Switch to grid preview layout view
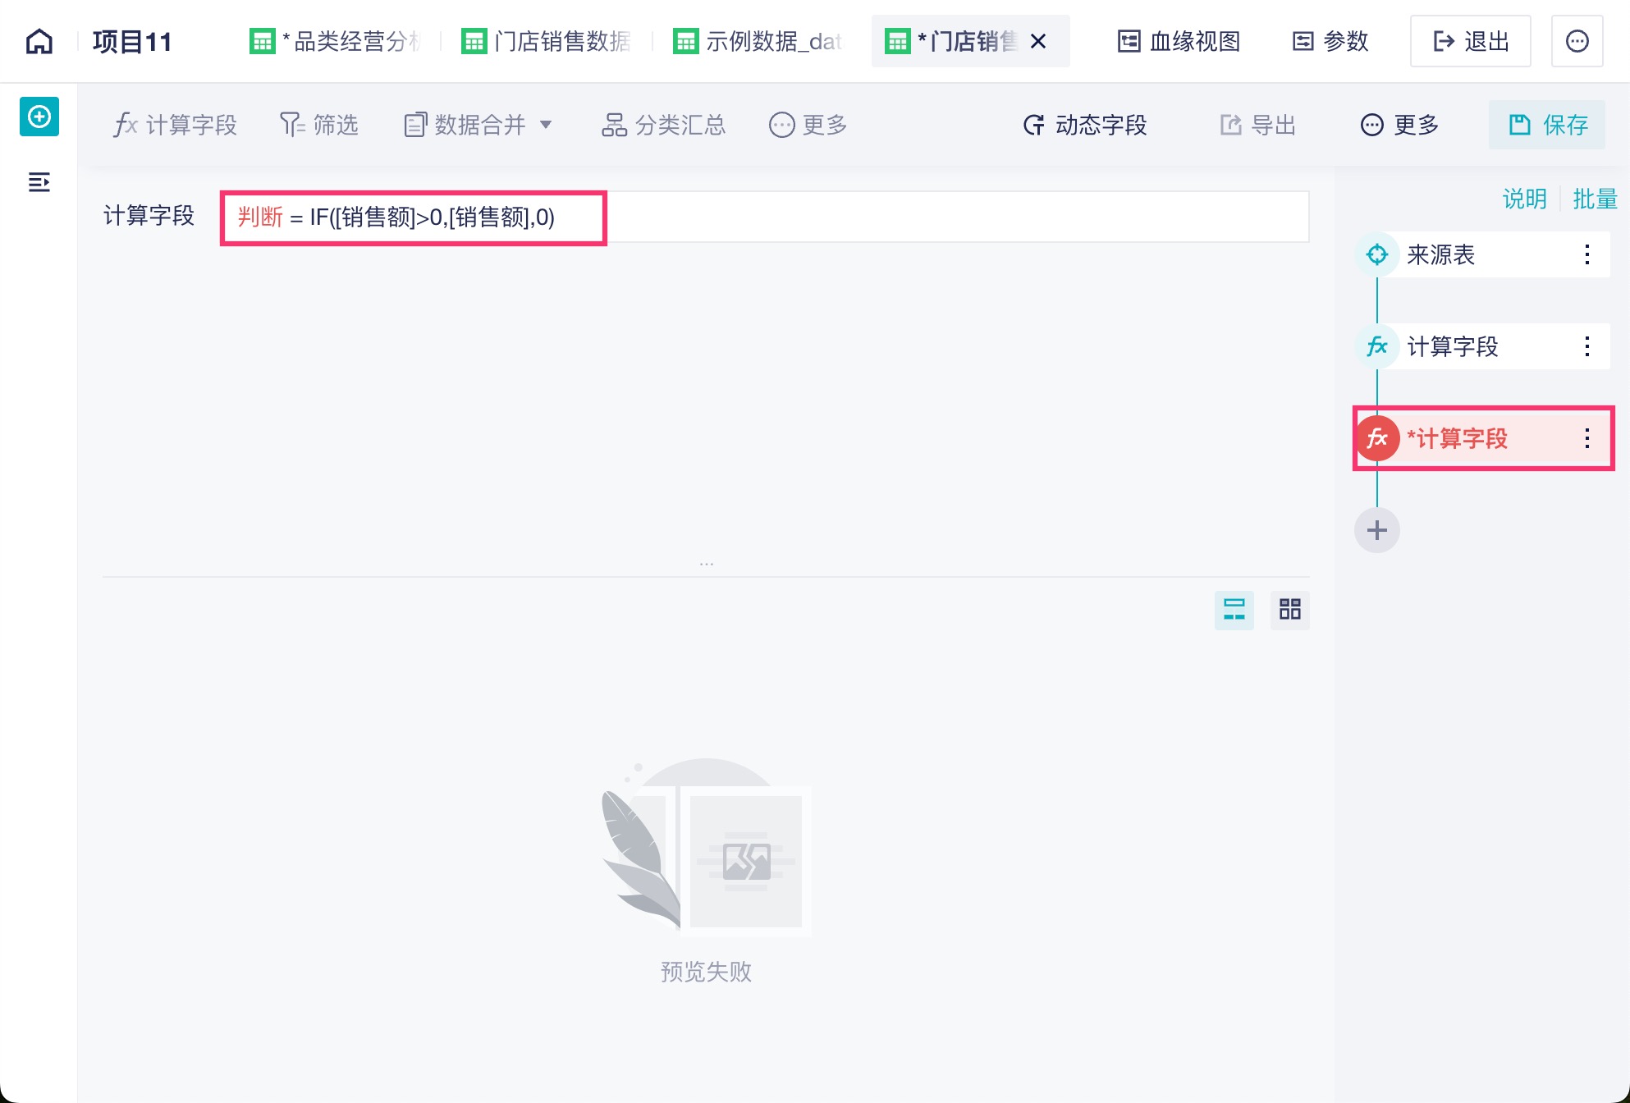 [x=1289, y=610]
